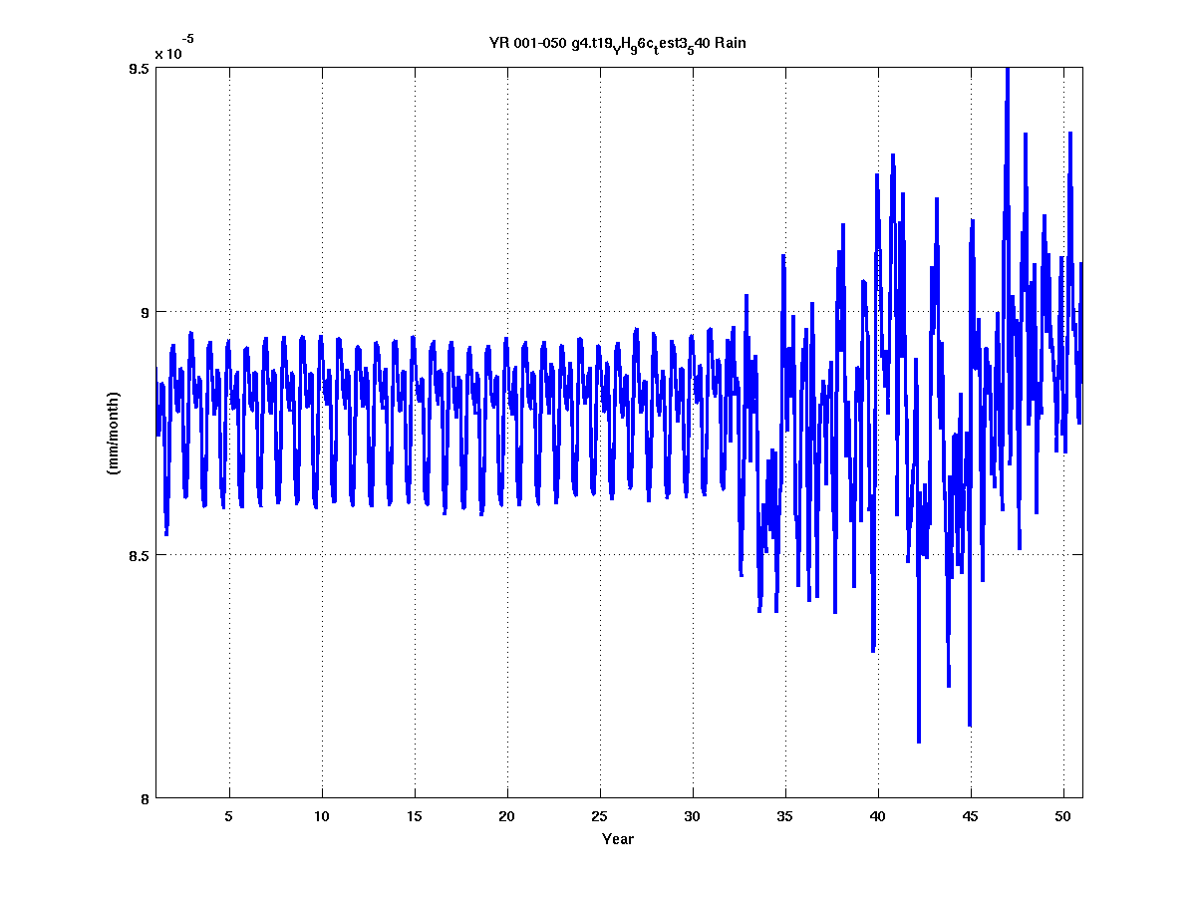Screen dimensions: 1196x897
Task: Click x-axis tick label '15'
Action: pos(415,816)
